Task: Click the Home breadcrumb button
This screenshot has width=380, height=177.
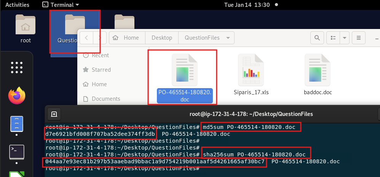Action: pyautogui.click(x=127, y=38)
